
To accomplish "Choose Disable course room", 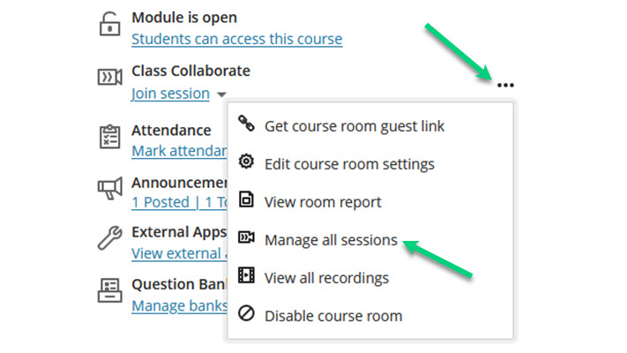I will pyautogui.click(x=333, y=316).
